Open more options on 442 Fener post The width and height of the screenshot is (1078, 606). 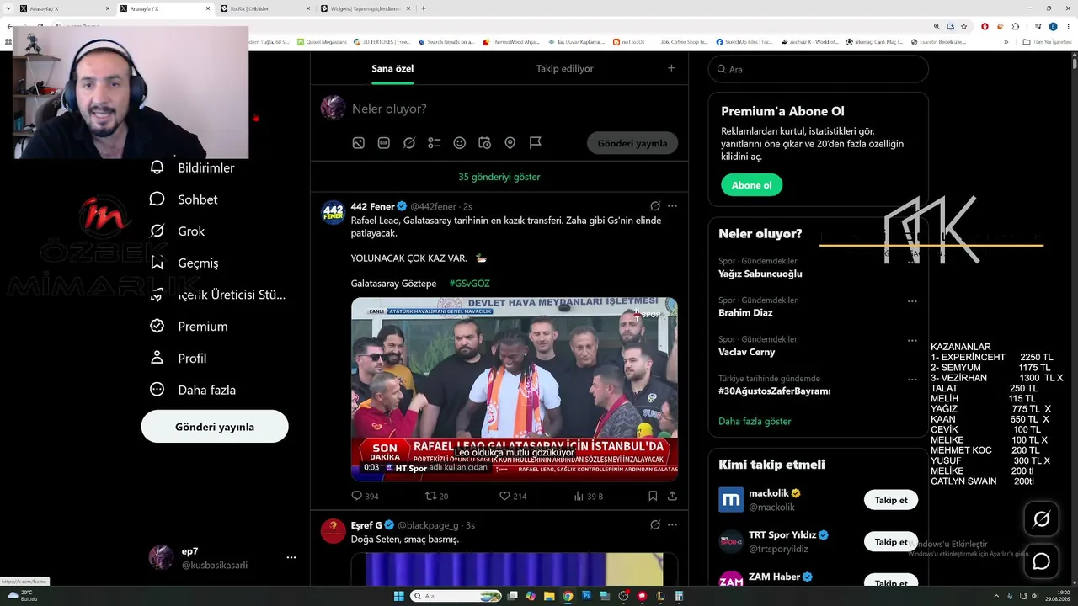[x=672, y=206]
